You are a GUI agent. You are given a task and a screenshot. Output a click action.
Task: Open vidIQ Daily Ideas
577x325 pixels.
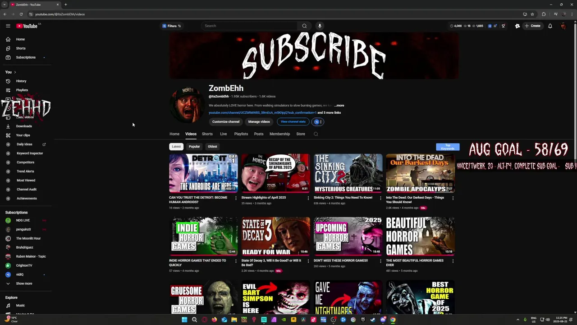point(24,144)
